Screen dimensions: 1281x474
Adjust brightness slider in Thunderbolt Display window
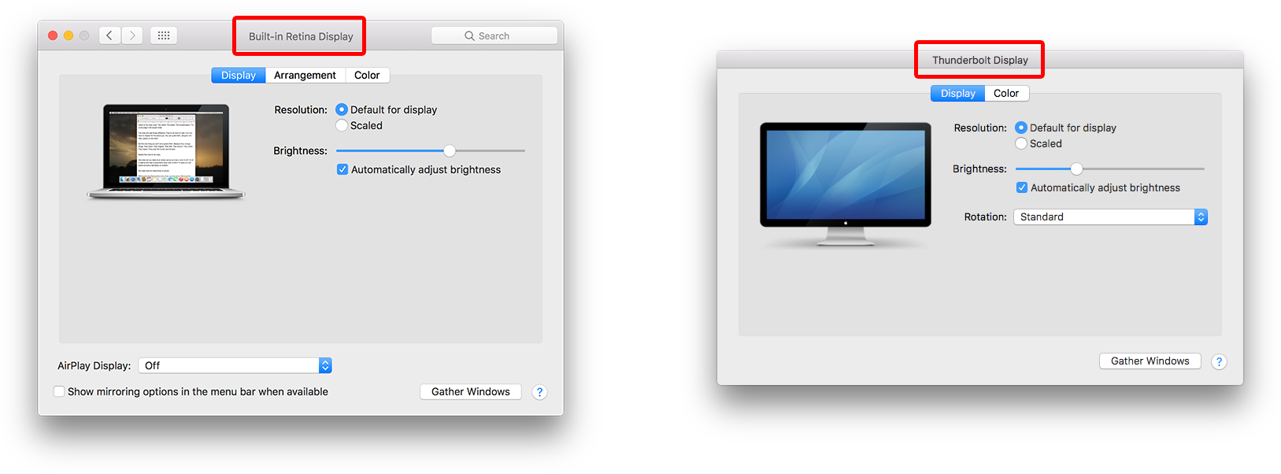[1076, 168]
